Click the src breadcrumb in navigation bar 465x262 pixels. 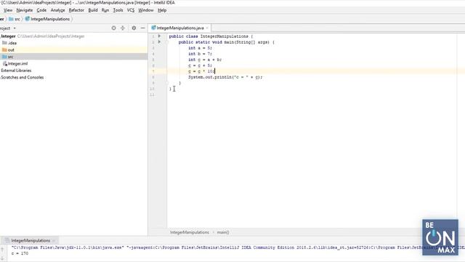click(15, 19)
